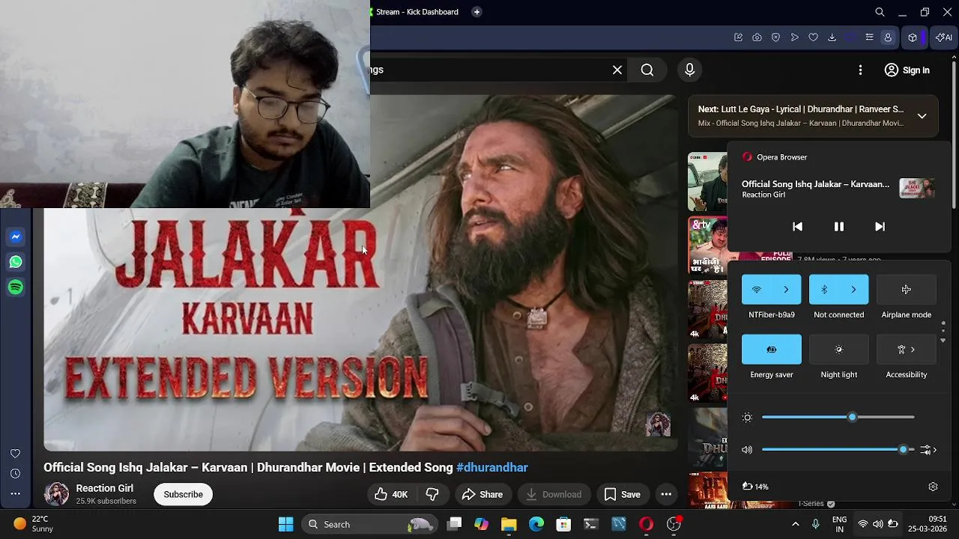Add page to bookmarks heart in toolbar

[x=813, y=37]
